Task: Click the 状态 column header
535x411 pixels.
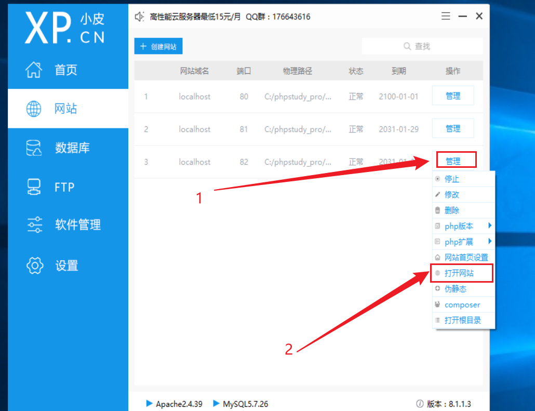Action: click(x=356, y=71)
